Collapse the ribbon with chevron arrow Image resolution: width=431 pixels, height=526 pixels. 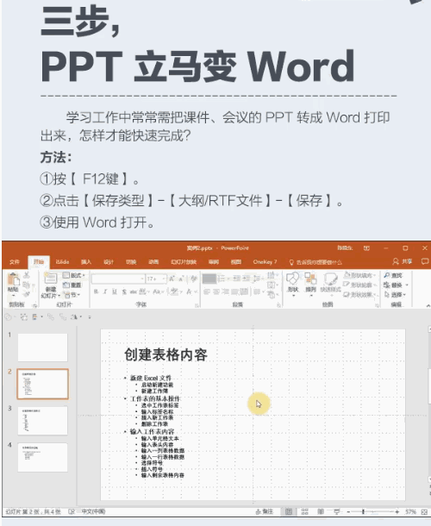pyautogui.click(x=428, y=305)
